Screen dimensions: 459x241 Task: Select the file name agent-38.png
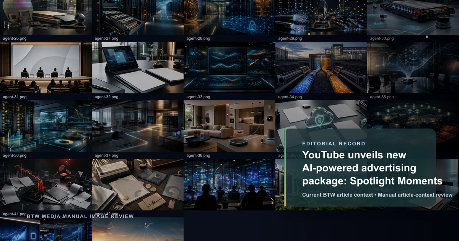198,155
